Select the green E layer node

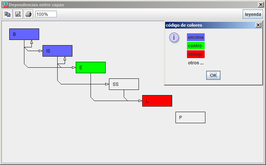91,68
